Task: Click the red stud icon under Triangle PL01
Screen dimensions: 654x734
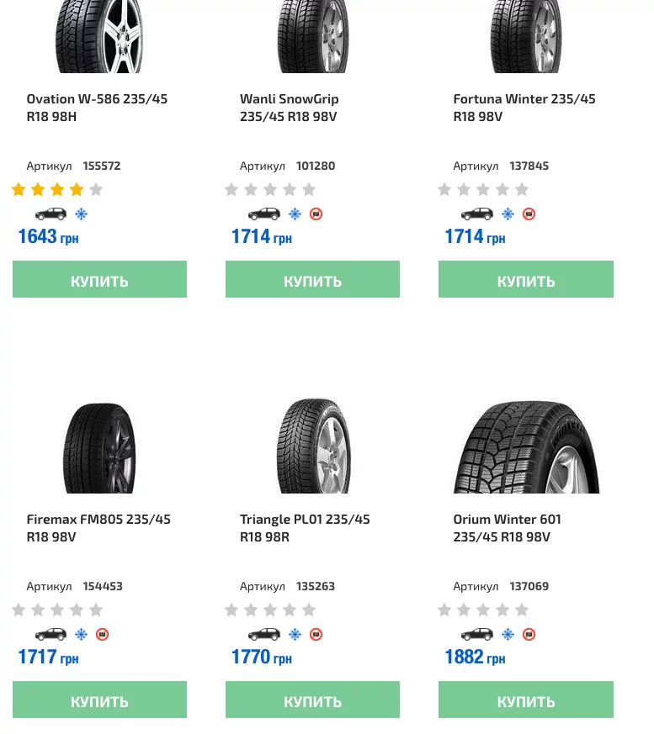Action: click(316, 634)
